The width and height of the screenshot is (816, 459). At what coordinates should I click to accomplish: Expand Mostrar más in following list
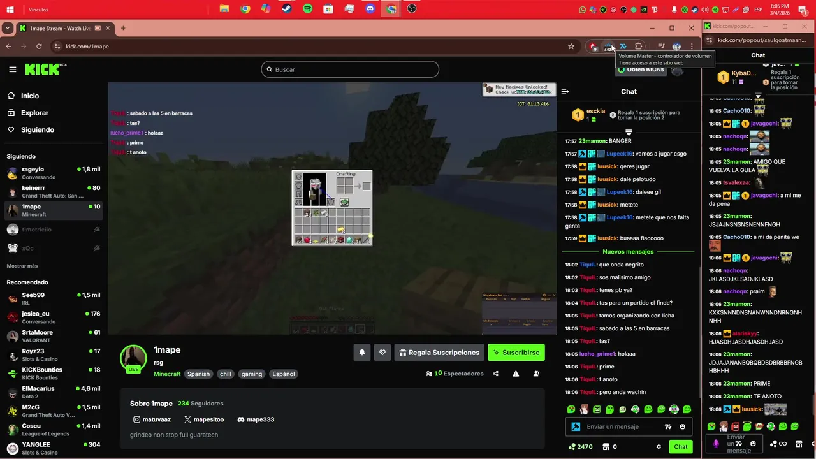[x=22, y=266]
